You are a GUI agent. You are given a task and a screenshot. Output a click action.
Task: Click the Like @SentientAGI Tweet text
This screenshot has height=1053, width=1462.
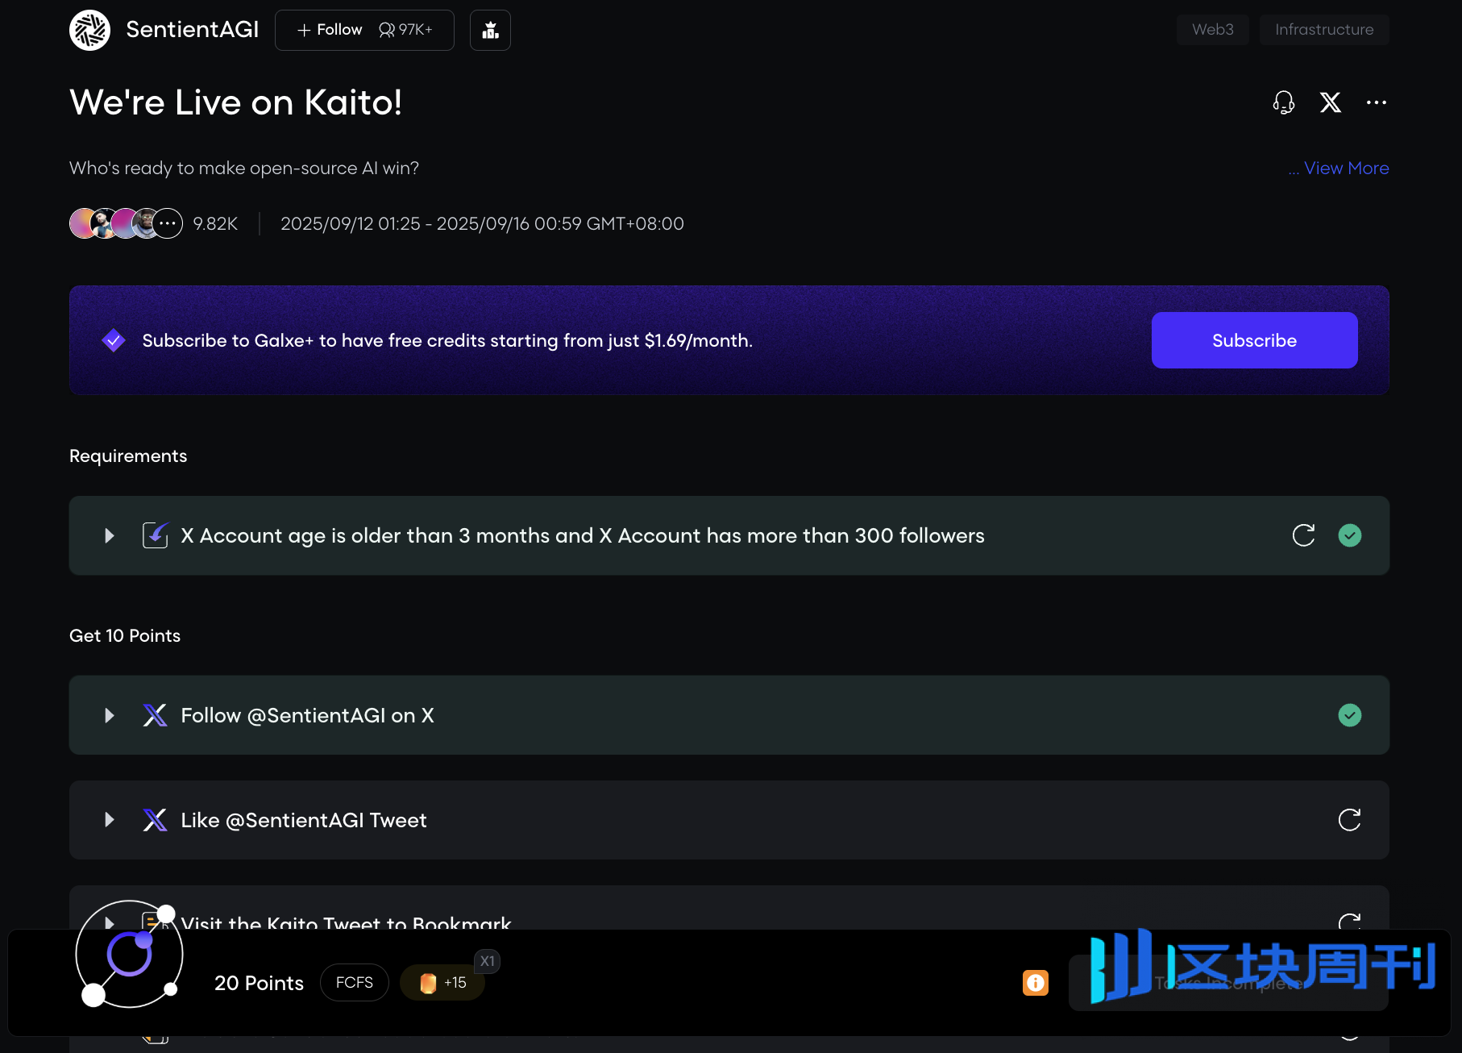tap(304, 820)
